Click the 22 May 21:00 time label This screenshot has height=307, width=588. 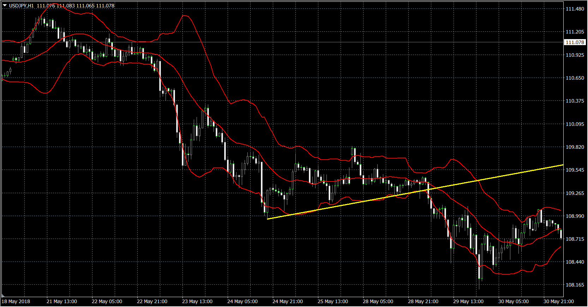pos(152,301)
